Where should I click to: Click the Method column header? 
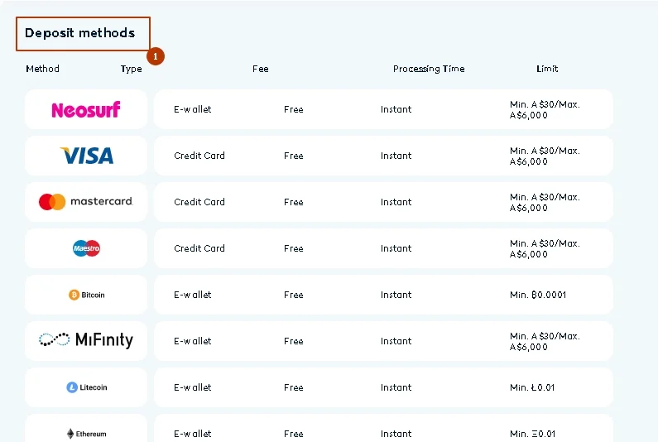42,69
